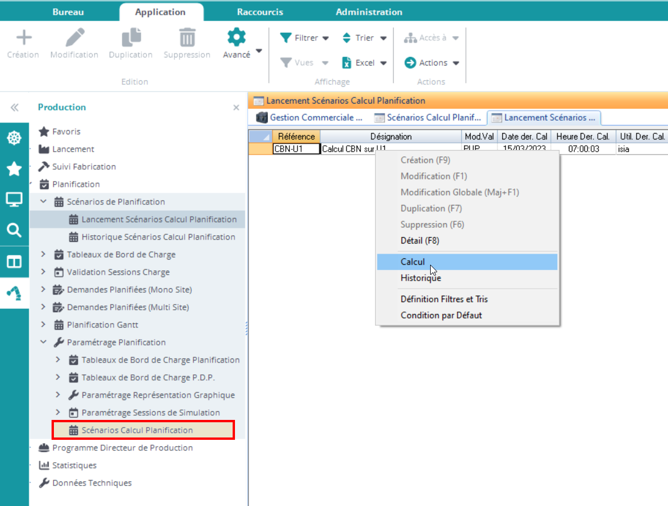
Task: Switch to the Bureau tab
Action: click(x=68, y=12)
